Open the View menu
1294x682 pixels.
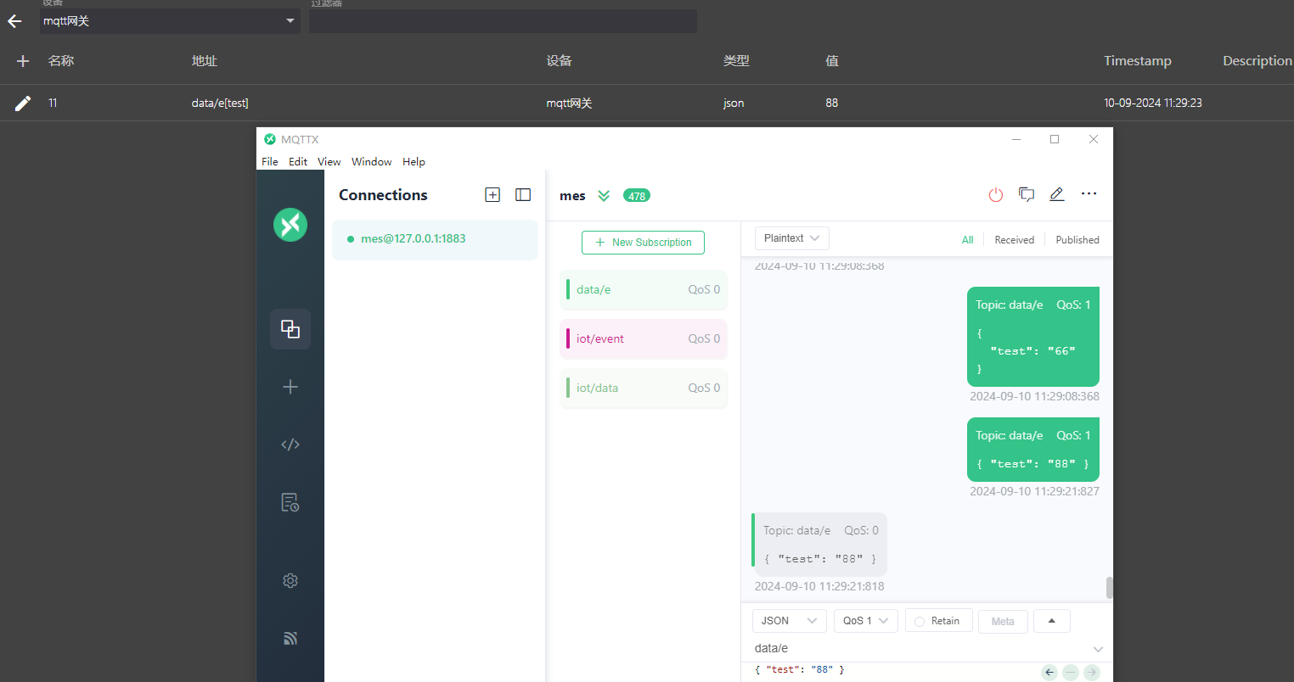(329, 162)
